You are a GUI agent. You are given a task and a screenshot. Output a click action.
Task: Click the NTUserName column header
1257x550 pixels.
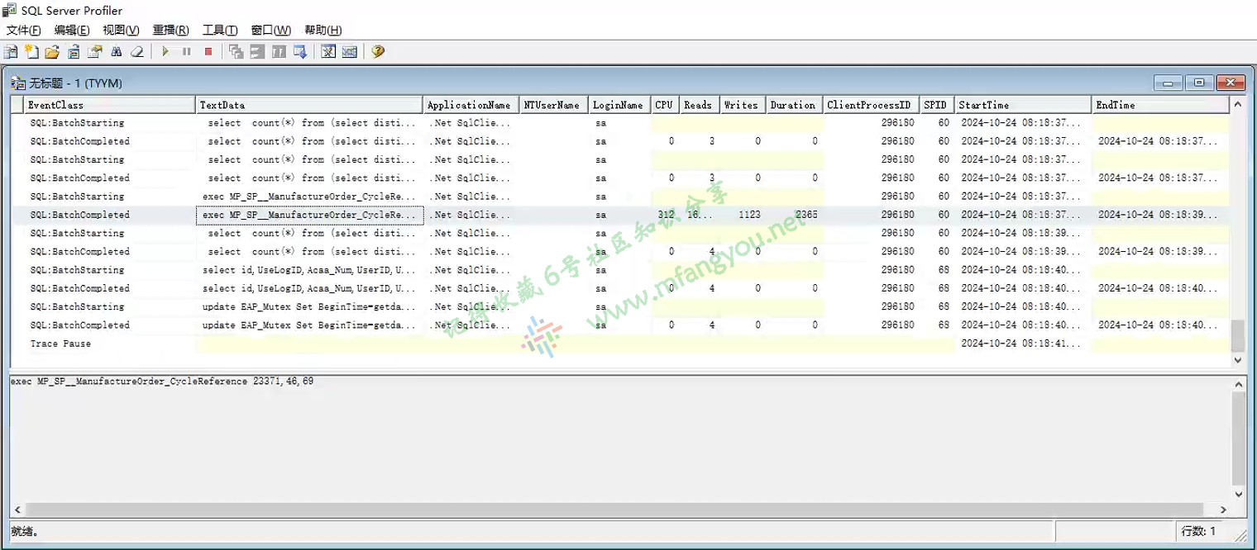point(554,105)
